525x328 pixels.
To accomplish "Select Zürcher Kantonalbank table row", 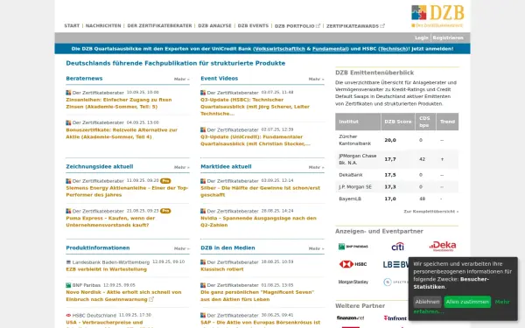I will coord(396,140).
